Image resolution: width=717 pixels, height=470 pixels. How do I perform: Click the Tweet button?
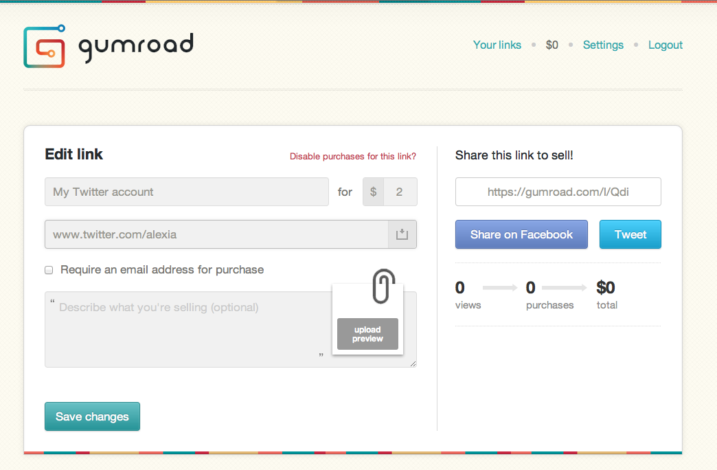click(x=630, y=234)
